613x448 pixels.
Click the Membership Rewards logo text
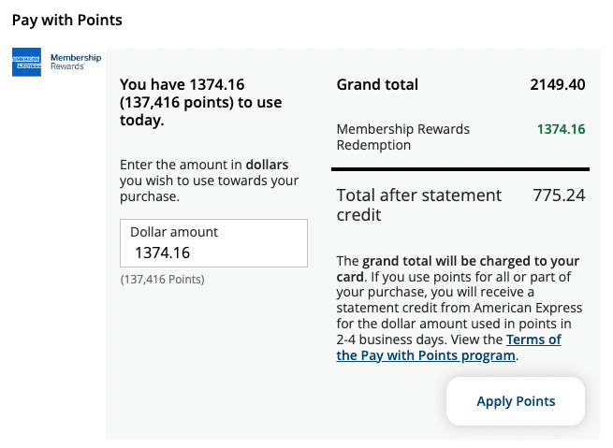pos(69,62)
